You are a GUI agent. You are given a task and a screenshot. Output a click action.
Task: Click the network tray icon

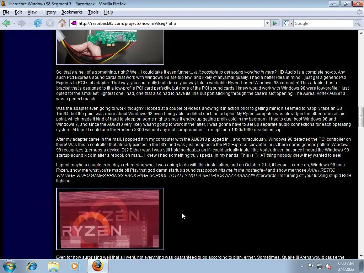click(x=320, y=266)
